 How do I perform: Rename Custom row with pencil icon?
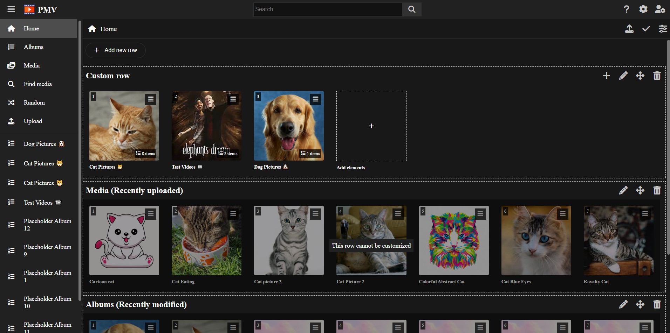click(x=623, y=76)
